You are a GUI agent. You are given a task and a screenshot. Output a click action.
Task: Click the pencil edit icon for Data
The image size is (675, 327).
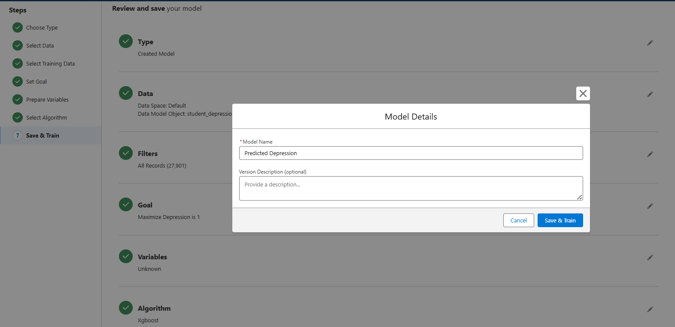pyautogui.click(x=650, y=94)
